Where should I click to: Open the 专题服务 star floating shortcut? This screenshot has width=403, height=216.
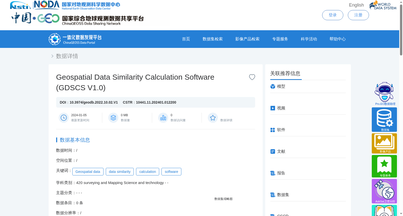[384, 166]
